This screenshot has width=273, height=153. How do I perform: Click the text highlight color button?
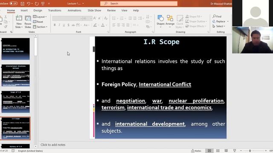95,25
